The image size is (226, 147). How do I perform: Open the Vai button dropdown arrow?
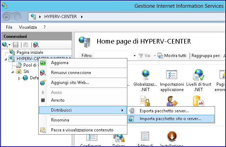point(155,56)
